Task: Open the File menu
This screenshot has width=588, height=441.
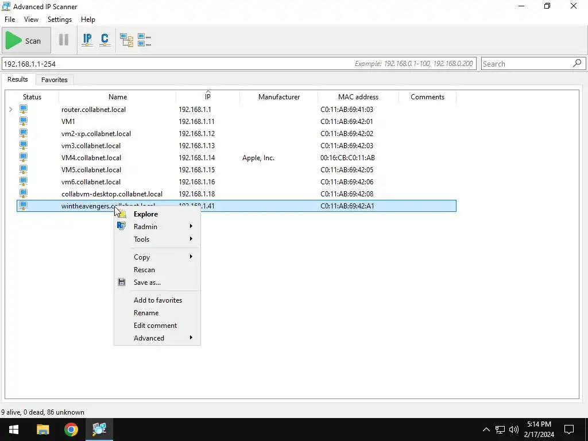Action: [10, 20]
